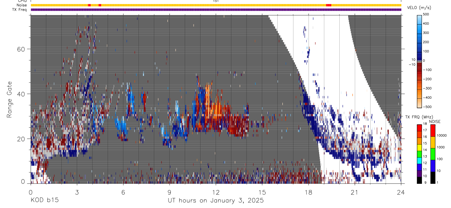Click the x-axis tick label '24'
Viewport: 451px width, 208px height.
pos(401,192)
